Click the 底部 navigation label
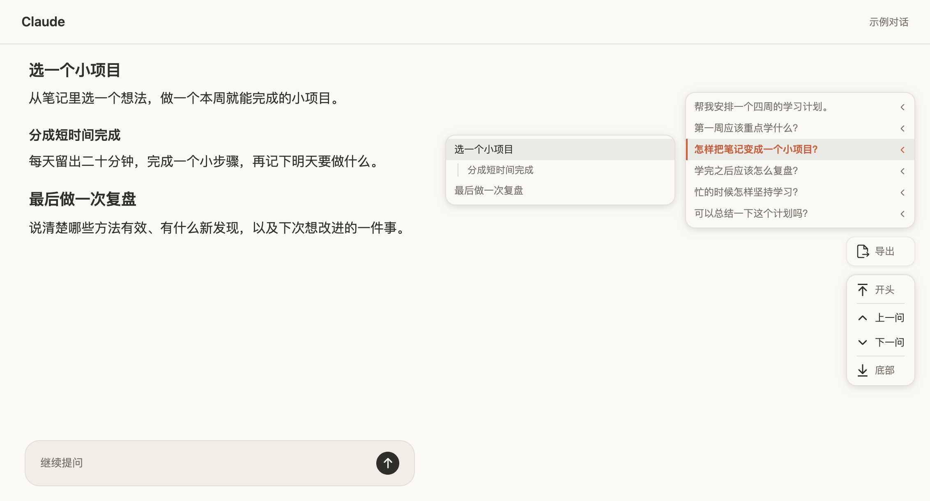Image resolution: width=930 pixels, height=501 pixels. (x=884, y=370)
